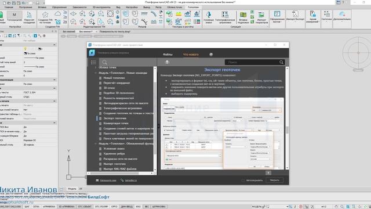
Task: Open the Топографические штриховки topic in tree
Action: point(123,109)
